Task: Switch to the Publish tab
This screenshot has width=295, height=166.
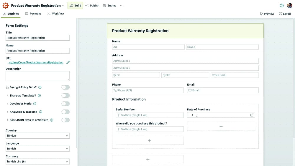Action: [x=92, y=6]
